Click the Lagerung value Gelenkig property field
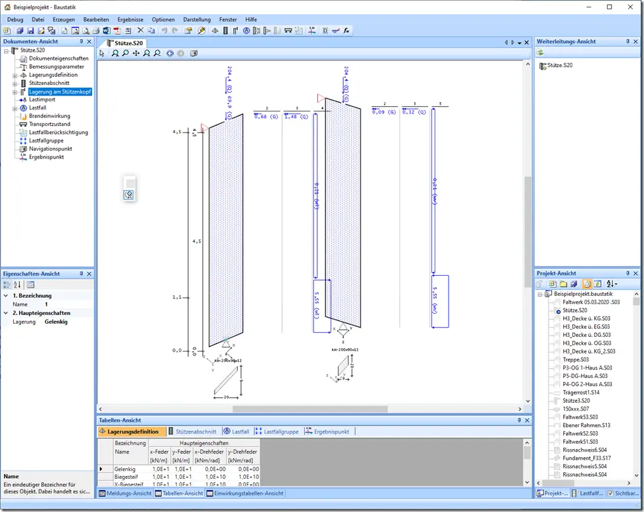Viewport: 644px width, 512px height. click(68, 322)
